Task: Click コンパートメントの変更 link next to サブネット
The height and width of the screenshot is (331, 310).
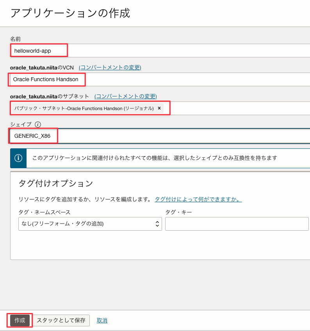Action: point(125,96)
